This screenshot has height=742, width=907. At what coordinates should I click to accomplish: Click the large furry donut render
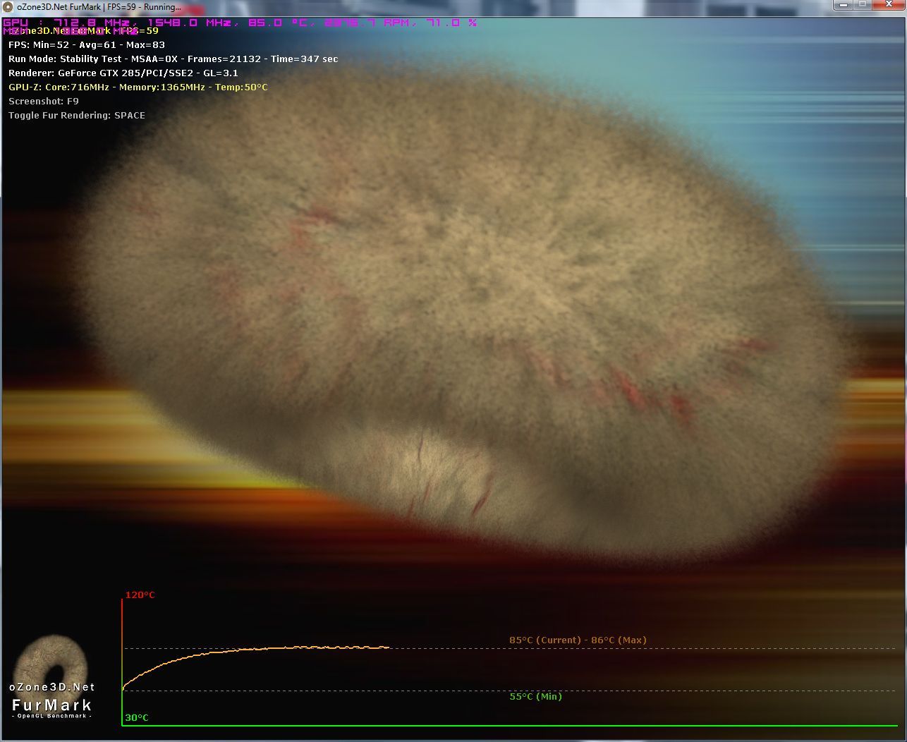click(462, 310)
